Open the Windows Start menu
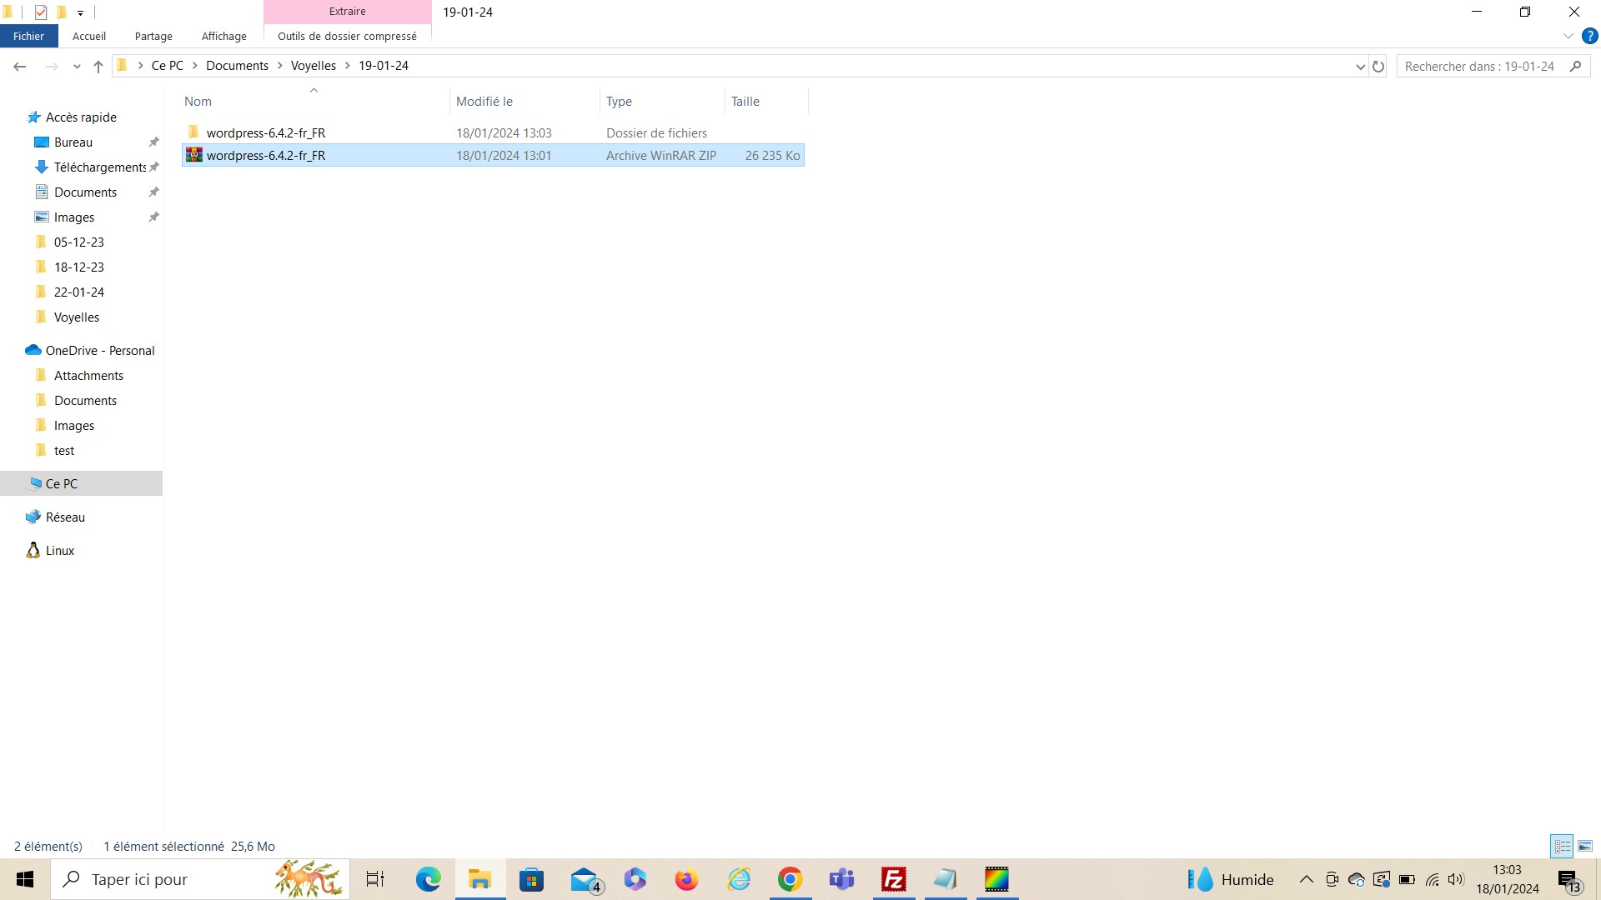Screen dimensions: 1601x900 coord(25,879)
